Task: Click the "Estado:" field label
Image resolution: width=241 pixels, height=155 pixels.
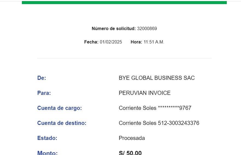Action: (47, 138)
